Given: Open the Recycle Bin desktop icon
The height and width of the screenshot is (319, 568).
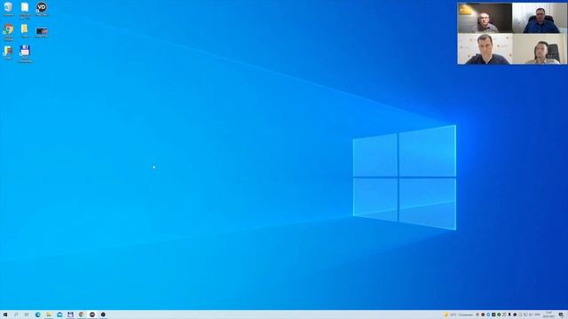Looking at the screenshot, I should tap(8, 8).
